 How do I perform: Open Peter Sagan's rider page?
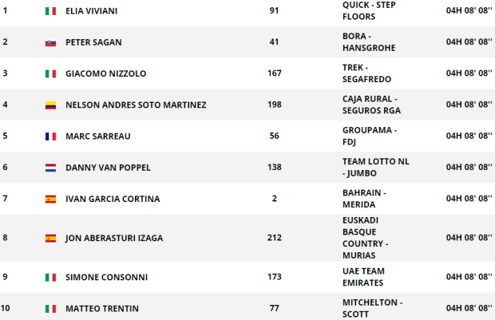[93, 42]
